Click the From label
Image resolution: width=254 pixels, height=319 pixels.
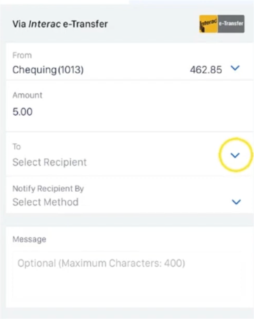[x=22, y=55]
